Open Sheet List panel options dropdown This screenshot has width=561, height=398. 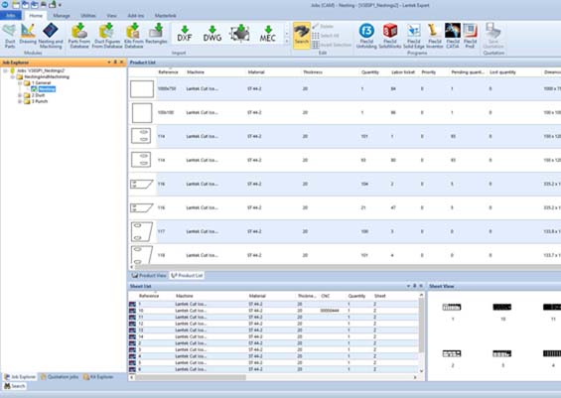[x=408, y=286]
